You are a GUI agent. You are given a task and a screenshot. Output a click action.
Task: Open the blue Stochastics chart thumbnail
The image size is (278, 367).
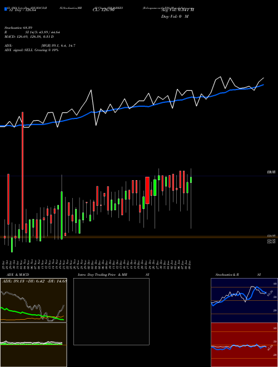[x=244, y=300]
